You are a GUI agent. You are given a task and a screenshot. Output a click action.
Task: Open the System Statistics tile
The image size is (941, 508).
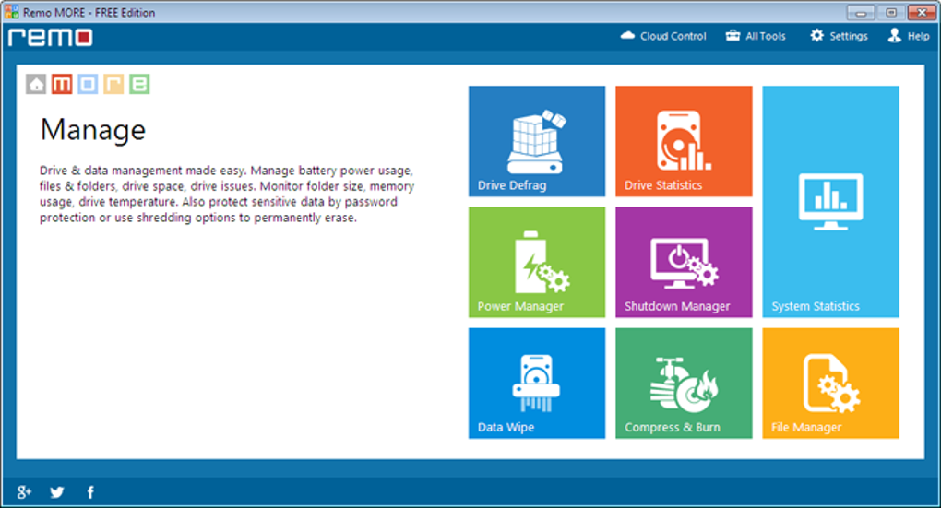click(x=830, y=202)
